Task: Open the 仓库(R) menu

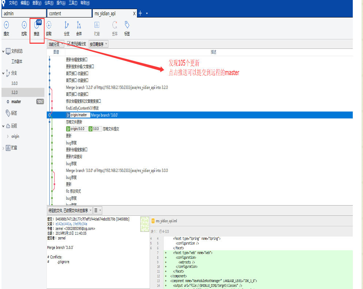Action: [49, 3]
